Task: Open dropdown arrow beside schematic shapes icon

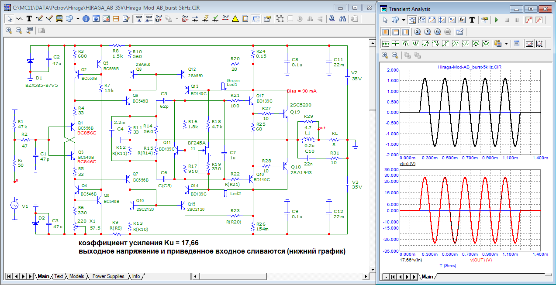Action: pyautogui.click(x=78, y=19)
